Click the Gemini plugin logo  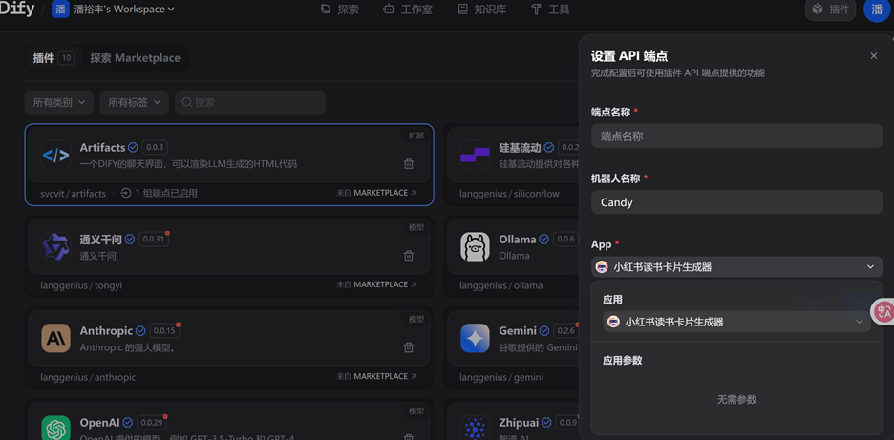pos(475,339)
